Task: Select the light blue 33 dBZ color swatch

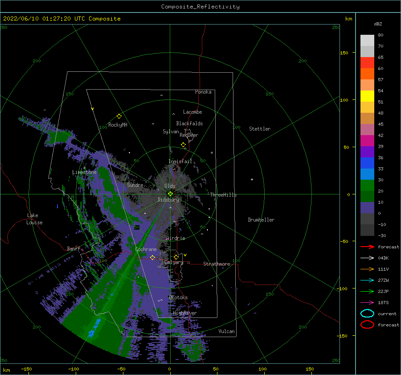Action: [367, 174]
